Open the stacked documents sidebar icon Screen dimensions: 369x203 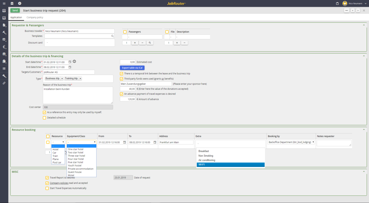tap(4, 61)
